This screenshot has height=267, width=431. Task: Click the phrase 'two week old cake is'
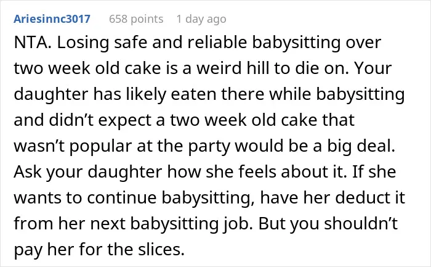(96, 68)
